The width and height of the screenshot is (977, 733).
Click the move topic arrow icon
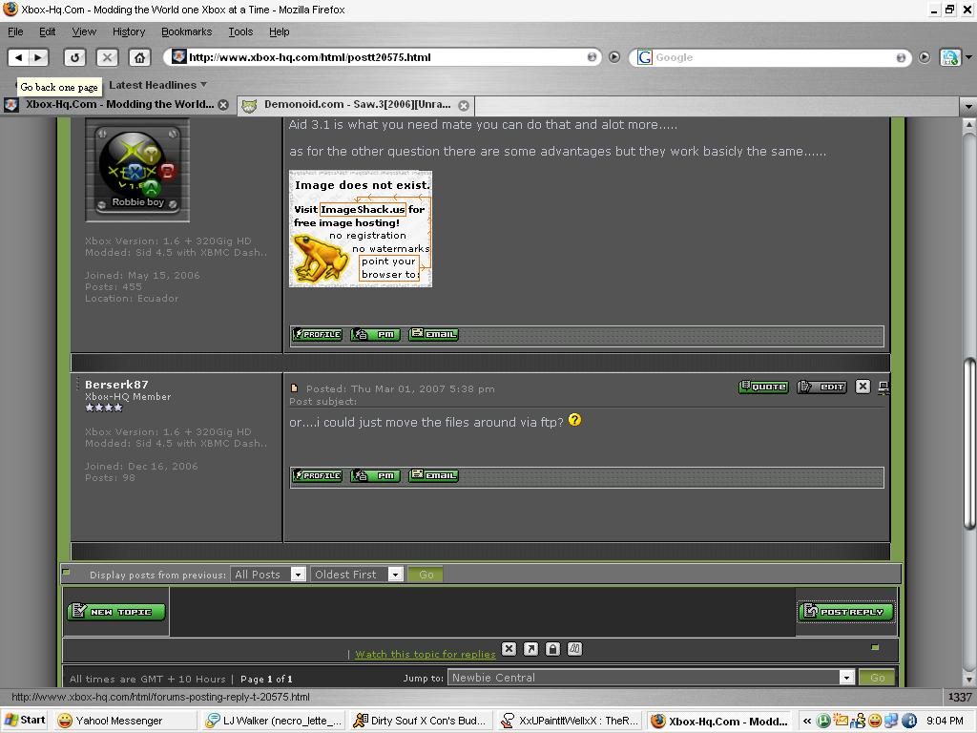click(x=530, y=649)
